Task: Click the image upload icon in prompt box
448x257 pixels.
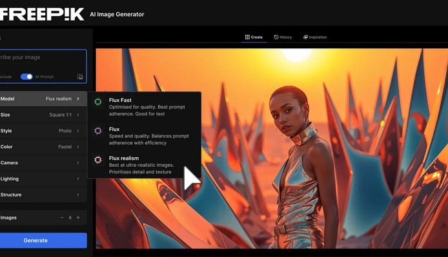Action: click(x=80, y=77)
